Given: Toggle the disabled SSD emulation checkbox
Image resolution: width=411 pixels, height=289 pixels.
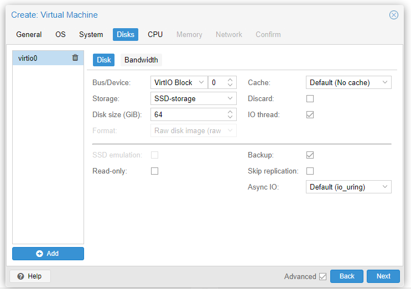Looking at the screenshot, I should tap(154, 155).
